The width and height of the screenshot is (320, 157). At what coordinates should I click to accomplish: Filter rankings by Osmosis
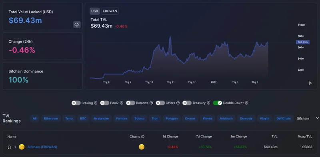click(246, 119)
